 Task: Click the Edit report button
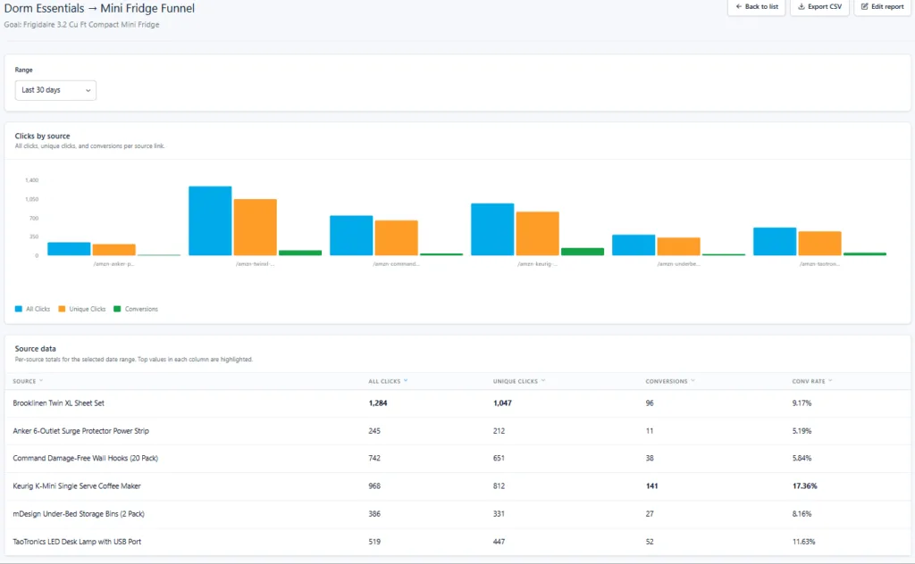click(x=882, y=7)
